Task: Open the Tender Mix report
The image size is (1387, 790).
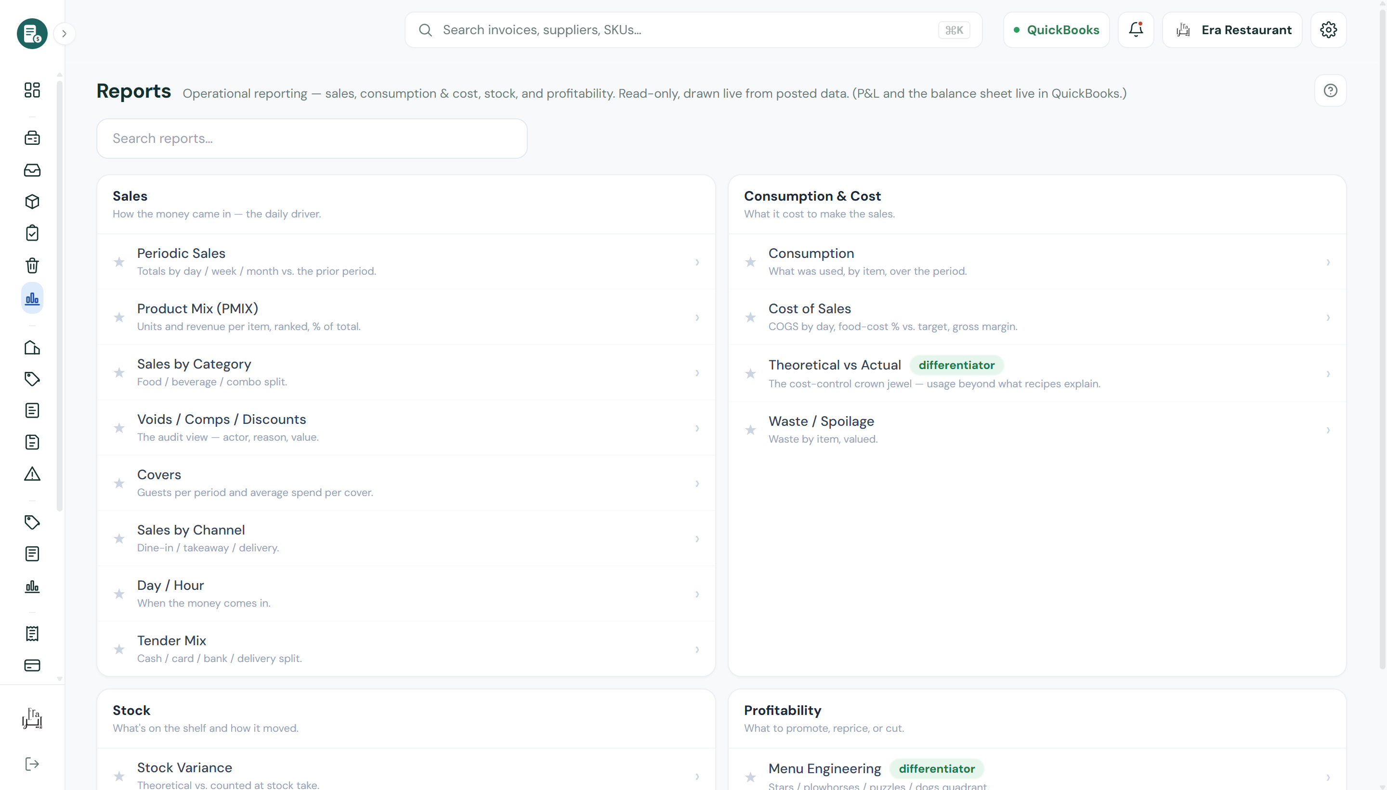Action: point(406,649)
